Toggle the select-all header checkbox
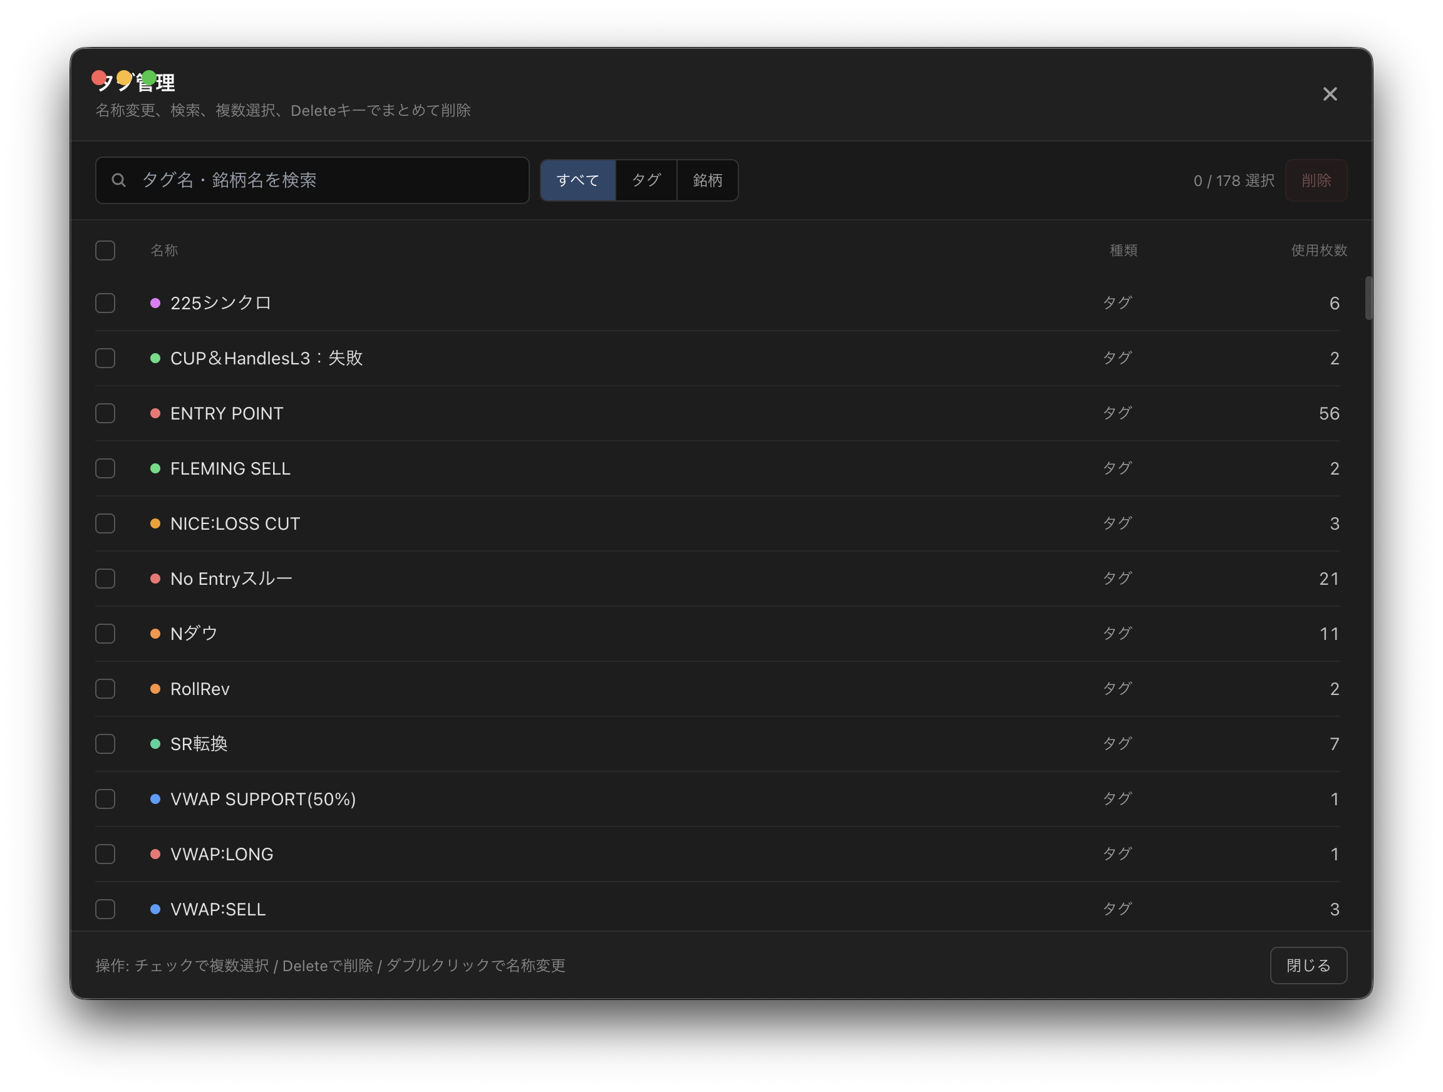 click(x=105, y=250)
